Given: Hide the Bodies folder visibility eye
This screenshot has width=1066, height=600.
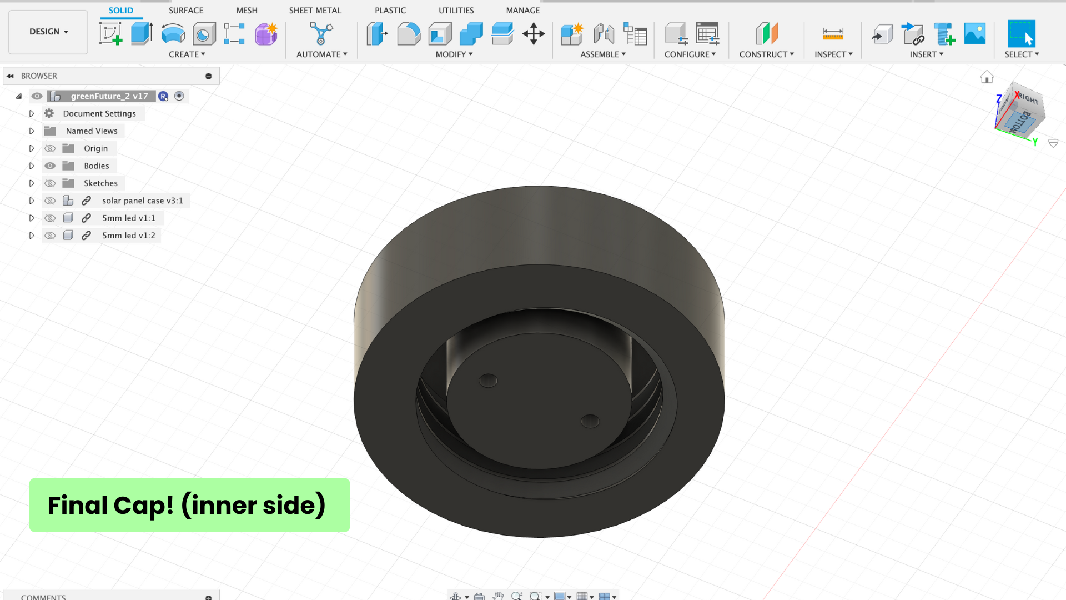Looking at the screenshot, I should tap(50, 166).
